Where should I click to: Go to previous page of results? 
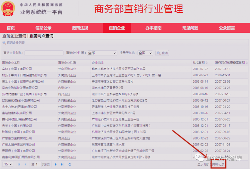(25, 165)
